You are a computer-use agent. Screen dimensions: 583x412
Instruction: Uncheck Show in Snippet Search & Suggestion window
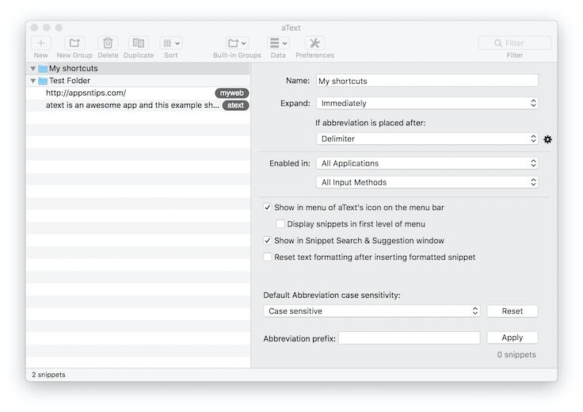pos(268,241)
